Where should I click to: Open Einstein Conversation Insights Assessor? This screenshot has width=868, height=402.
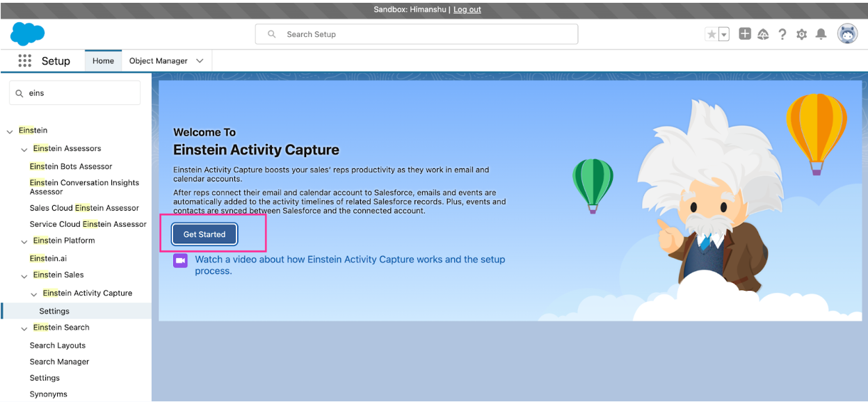84,187
